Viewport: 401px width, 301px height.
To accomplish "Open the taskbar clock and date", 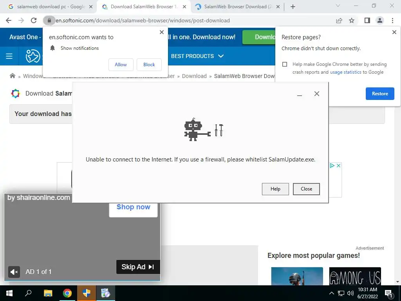I will tap(367, 293).
